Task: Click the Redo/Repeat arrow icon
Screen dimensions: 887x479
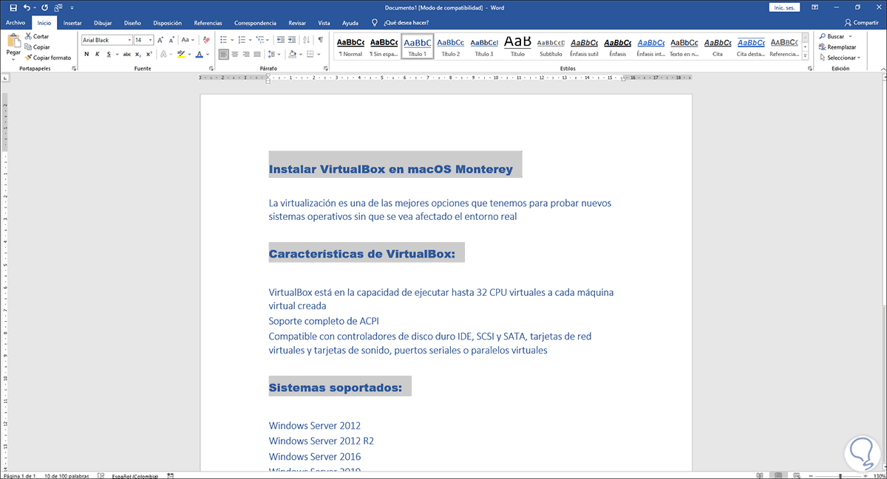Action: click(46, 7)
